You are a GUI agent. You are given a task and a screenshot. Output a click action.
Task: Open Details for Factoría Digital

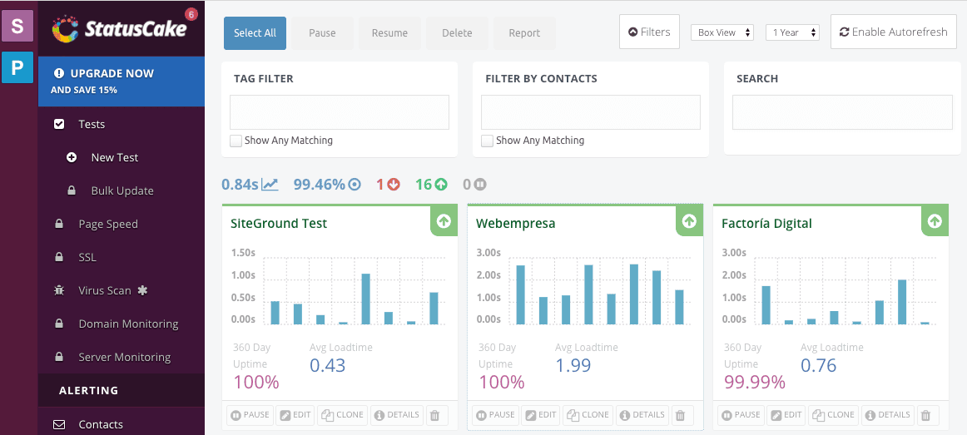point(888,415)
